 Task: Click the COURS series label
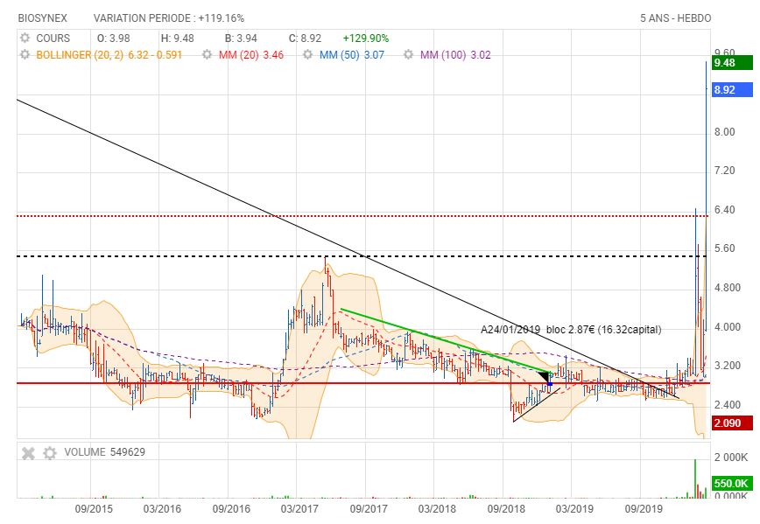53,38
